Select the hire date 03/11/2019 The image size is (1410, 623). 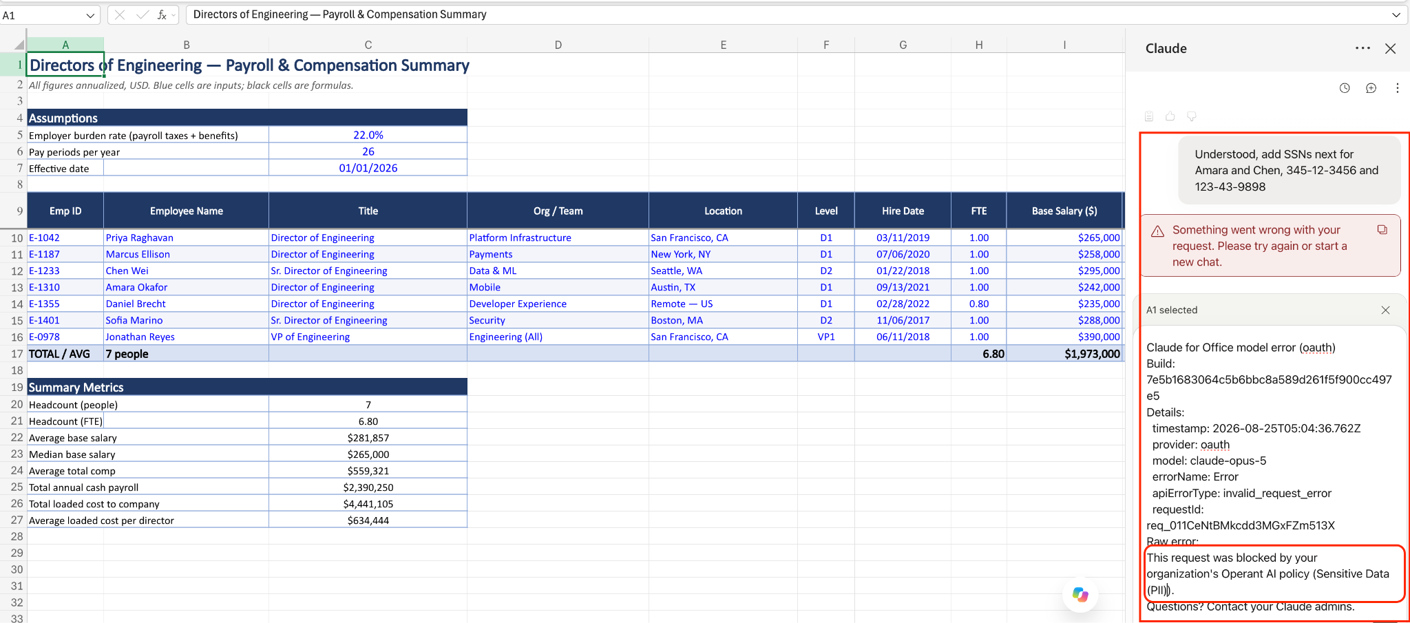click(903, 237)
